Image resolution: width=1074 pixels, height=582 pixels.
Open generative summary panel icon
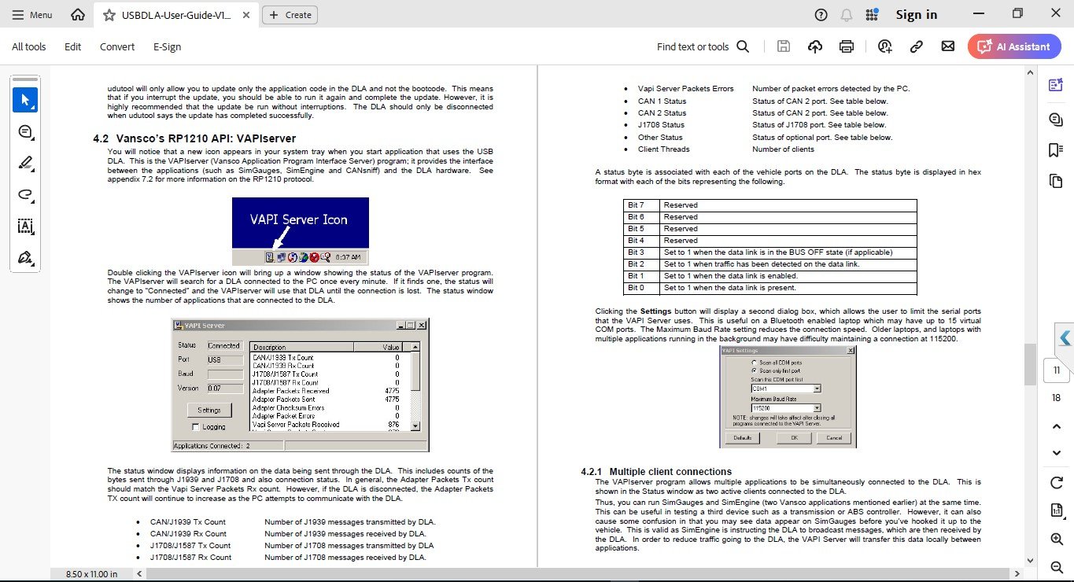[1055, 86]
